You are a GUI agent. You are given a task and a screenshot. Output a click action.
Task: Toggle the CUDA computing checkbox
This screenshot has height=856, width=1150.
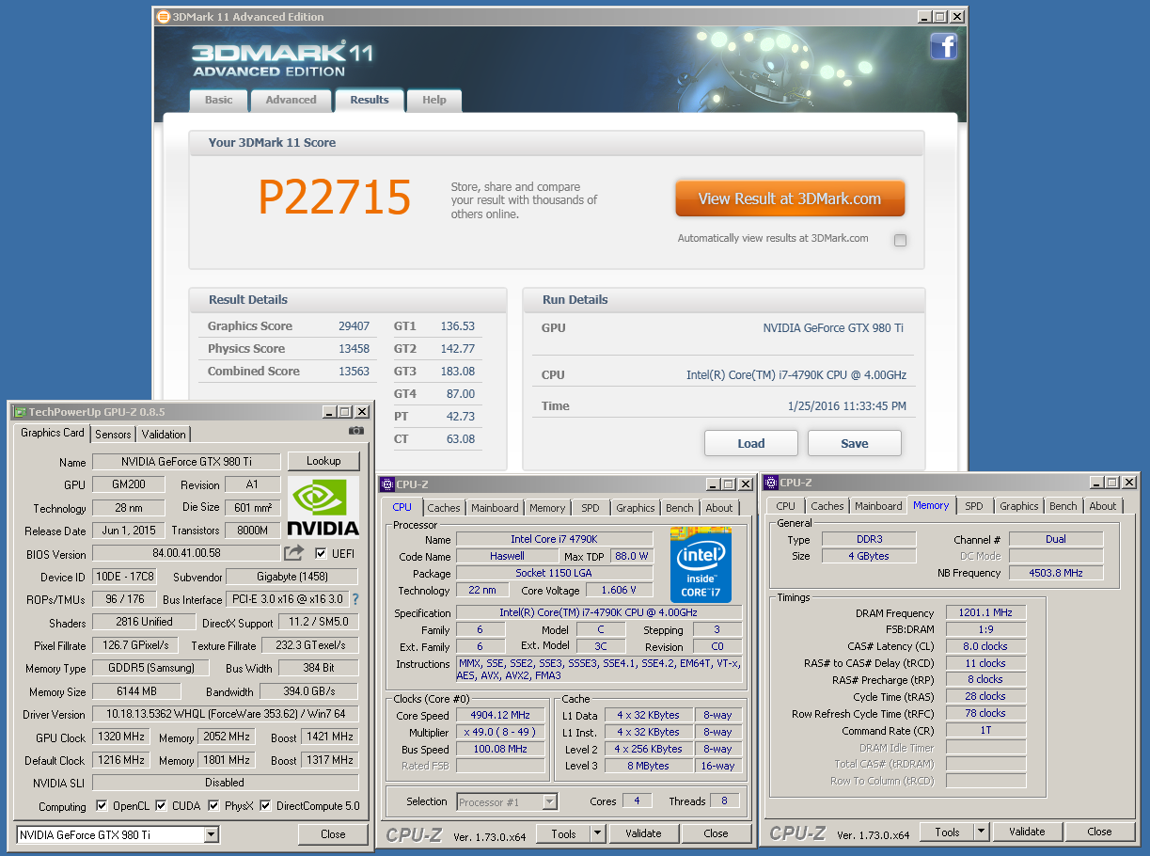point(161,805)
